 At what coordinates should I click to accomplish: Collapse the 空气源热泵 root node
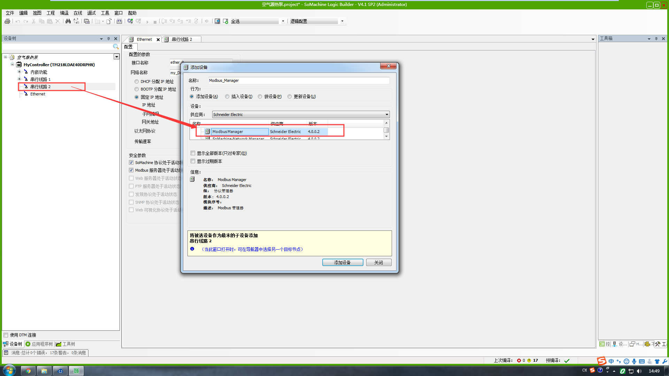point(5,57)
